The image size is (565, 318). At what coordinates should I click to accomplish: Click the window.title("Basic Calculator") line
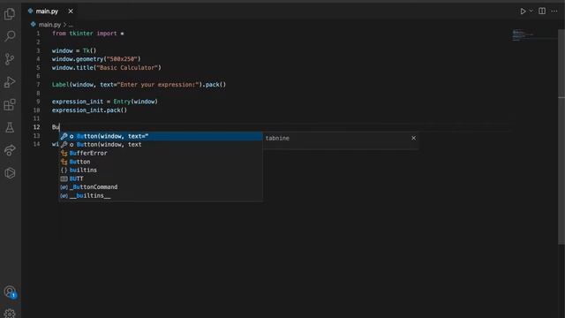point(107,67)
